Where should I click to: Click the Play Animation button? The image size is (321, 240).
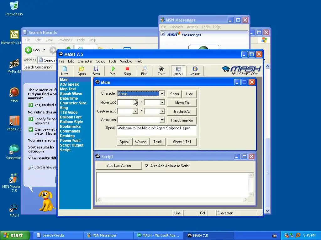click(x=182, y=120)
